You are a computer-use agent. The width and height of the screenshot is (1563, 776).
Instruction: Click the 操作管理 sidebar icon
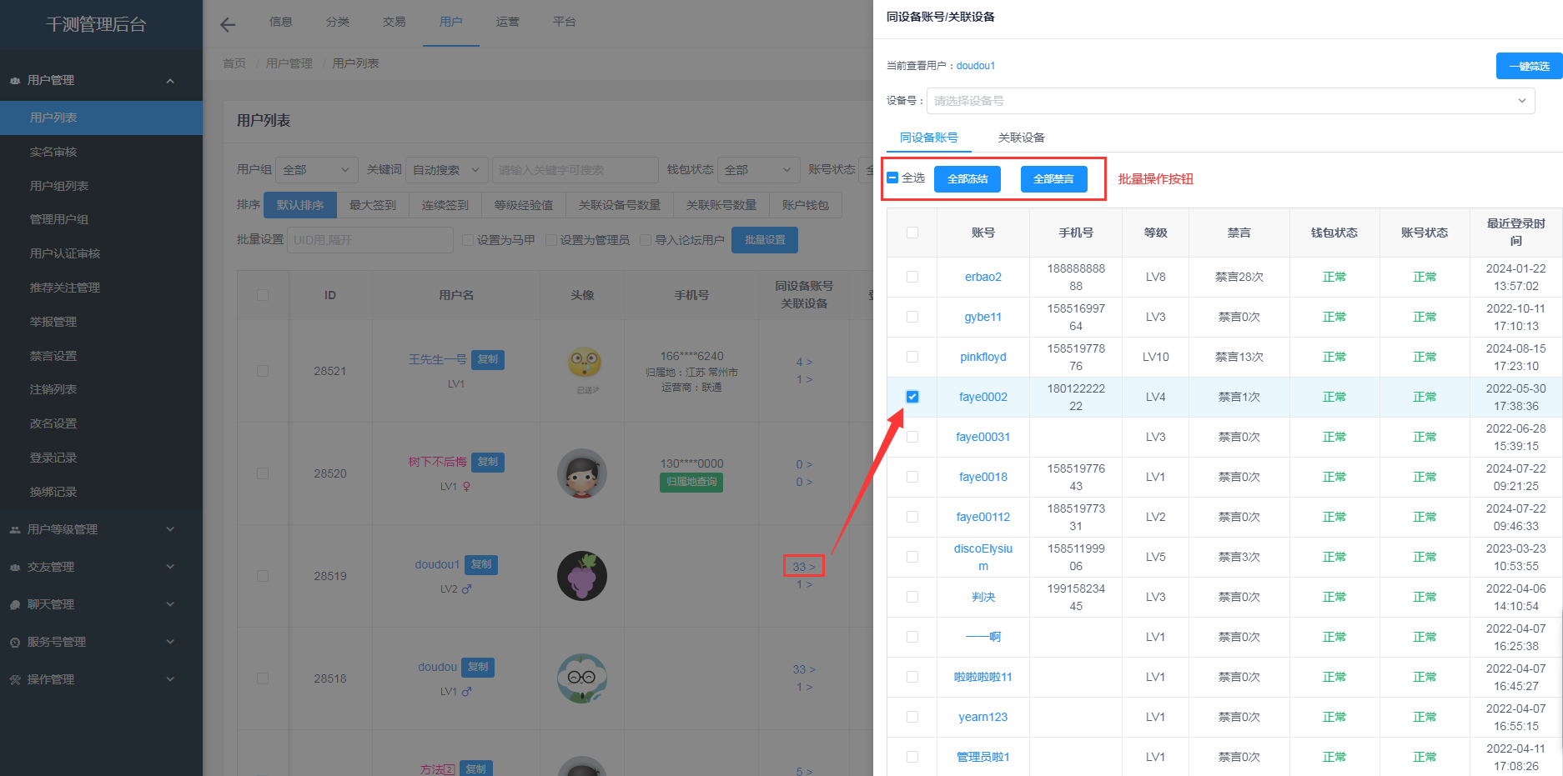(15, 680)
